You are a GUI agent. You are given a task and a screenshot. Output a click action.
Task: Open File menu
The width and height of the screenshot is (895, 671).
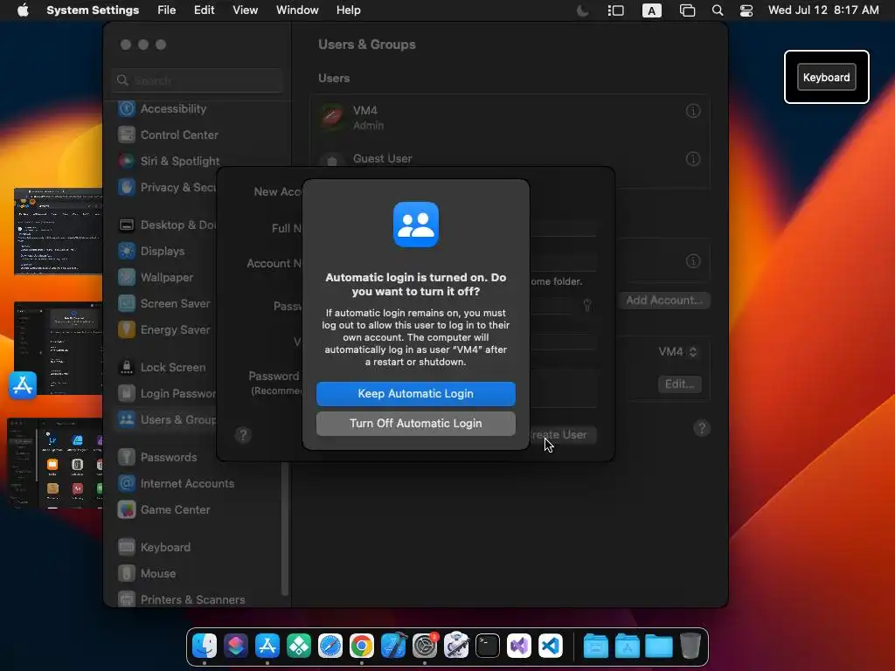[x=167, y=10]
